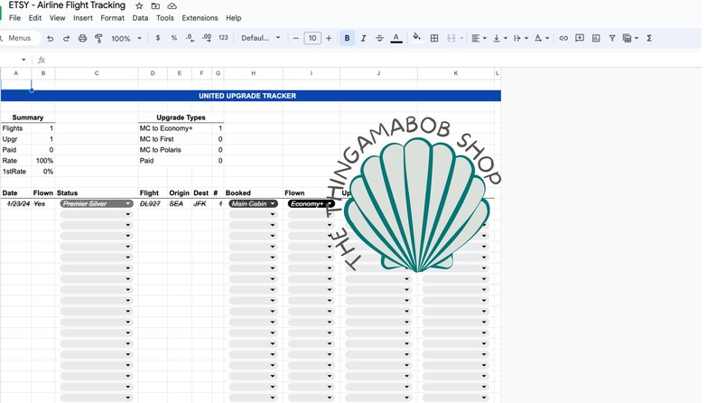Screen dimensions: 717x403
Task: Select column H header
Action: pos(254,73)
